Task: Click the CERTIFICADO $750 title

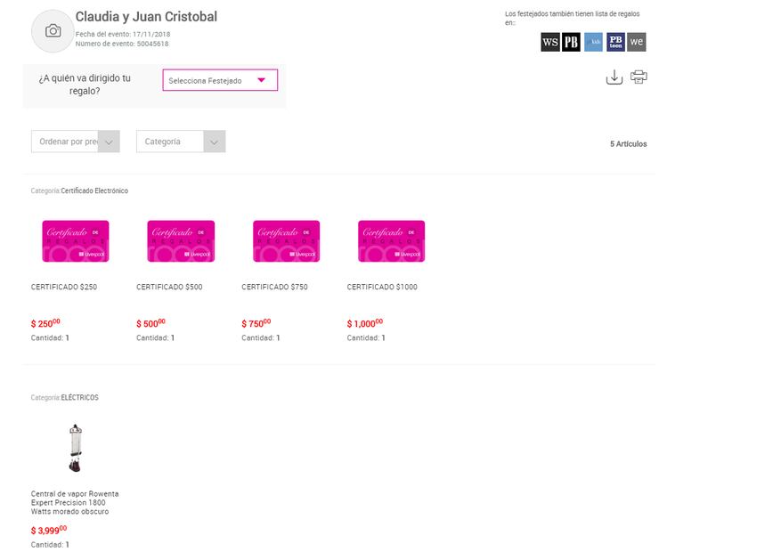Action: 274,287
